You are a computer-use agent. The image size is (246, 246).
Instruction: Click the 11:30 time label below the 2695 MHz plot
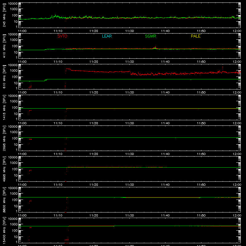pyautogui.click(x=129, y=154)
